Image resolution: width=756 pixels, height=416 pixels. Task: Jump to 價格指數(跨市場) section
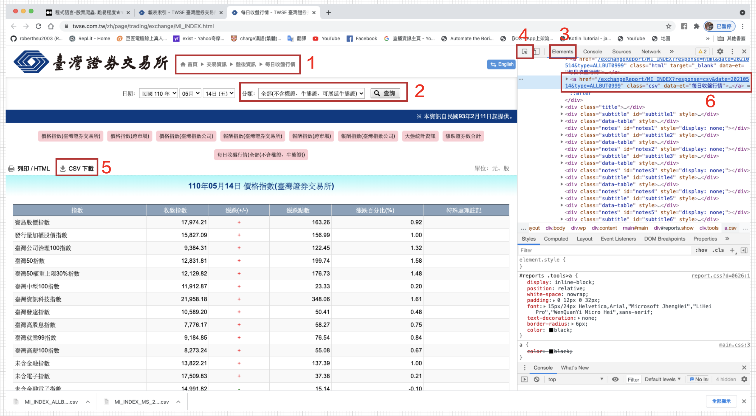tap(130, 136)
